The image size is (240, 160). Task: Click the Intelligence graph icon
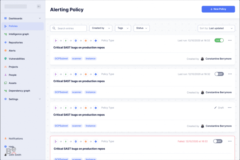(6, 34)
